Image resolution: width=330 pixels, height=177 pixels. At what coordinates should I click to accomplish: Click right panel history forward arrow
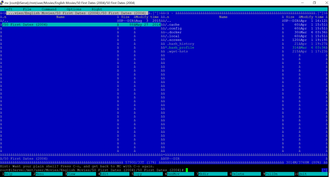pyautogui.click(x=325, y=13)
